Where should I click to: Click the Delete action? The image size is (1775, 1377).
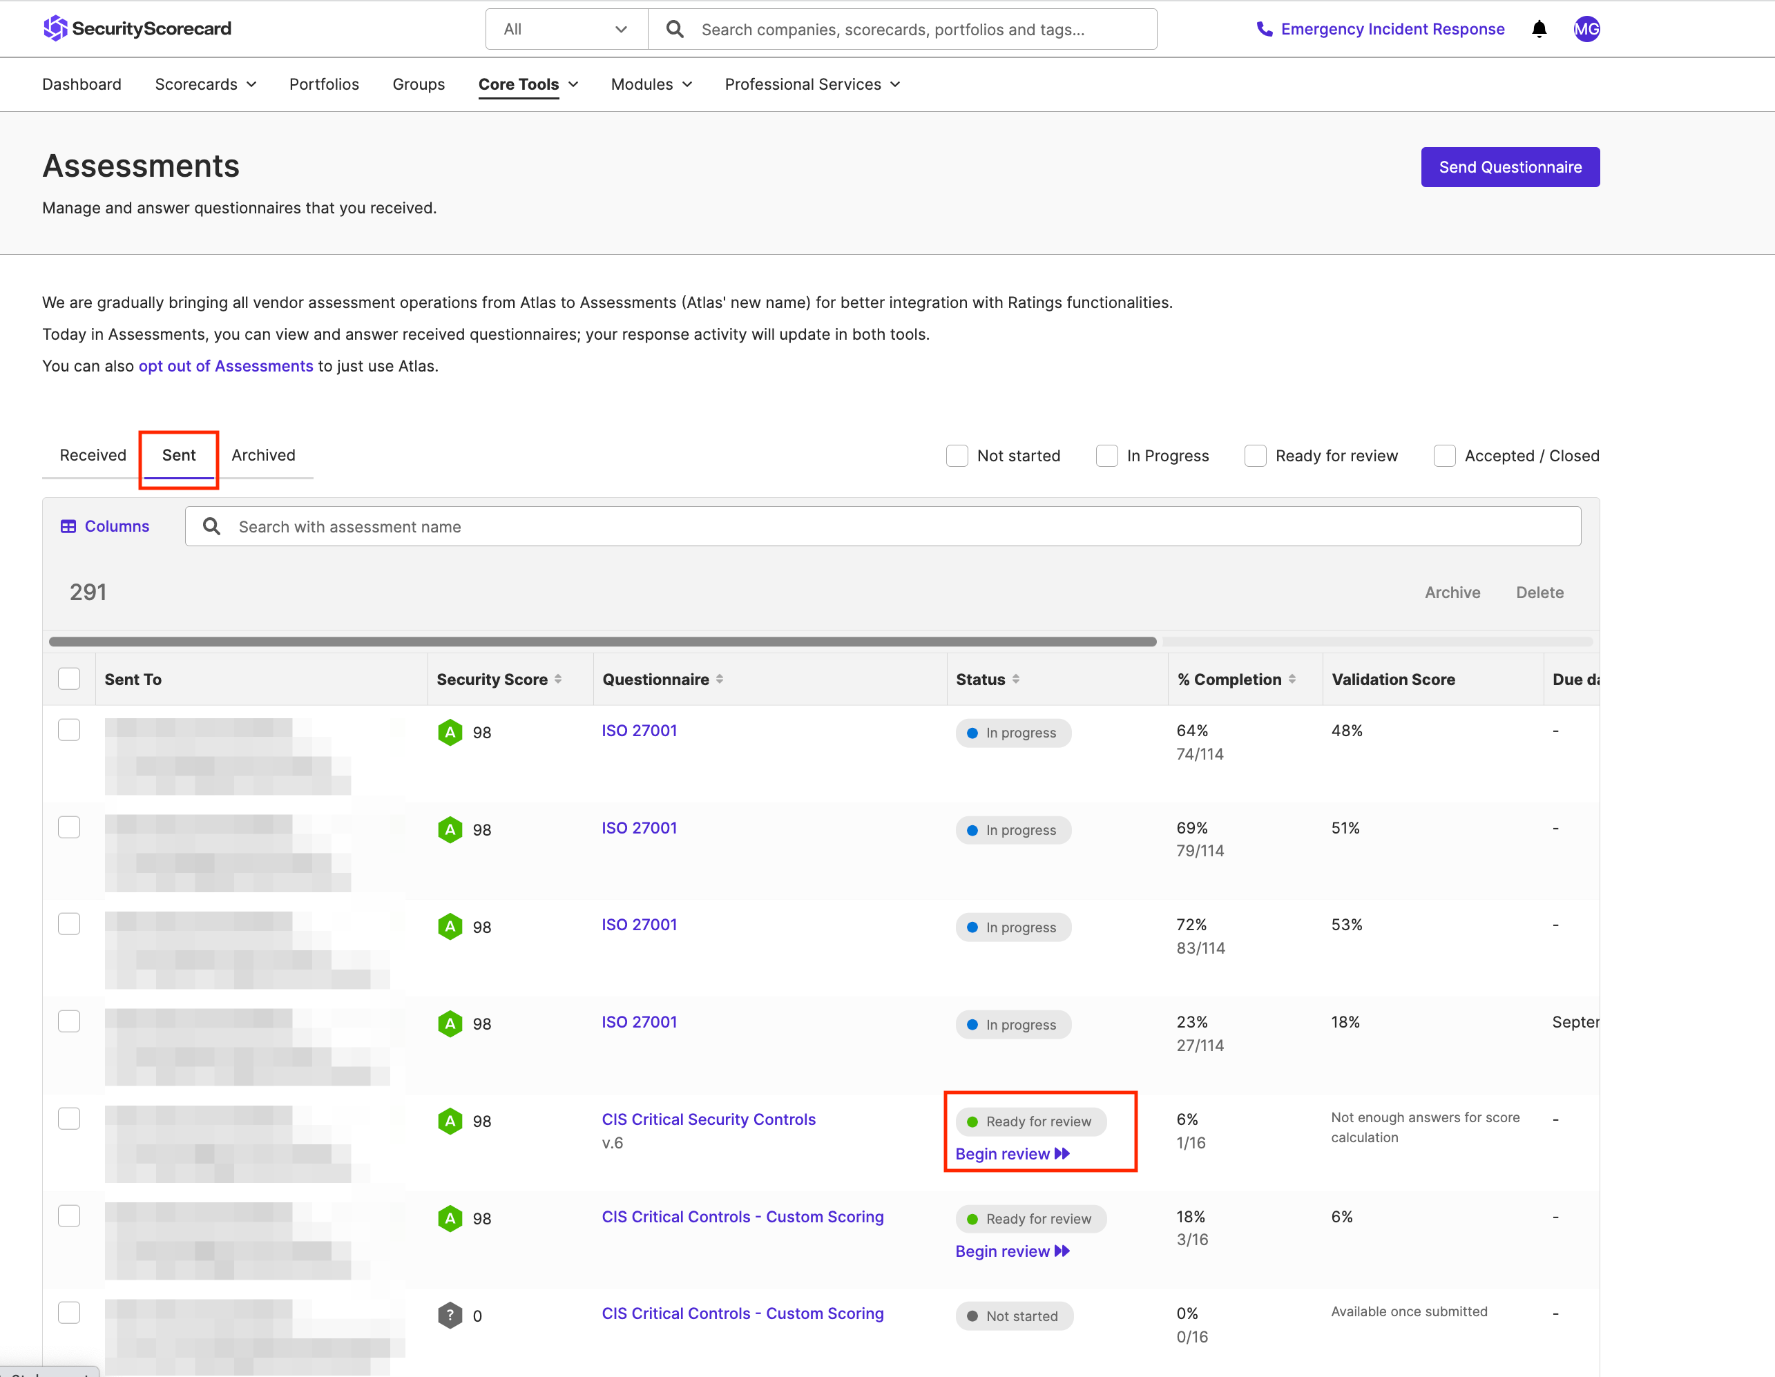point(1539,593)
